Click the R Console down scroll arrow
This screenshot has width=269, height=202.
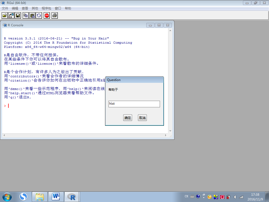click(x=170, y=131)
